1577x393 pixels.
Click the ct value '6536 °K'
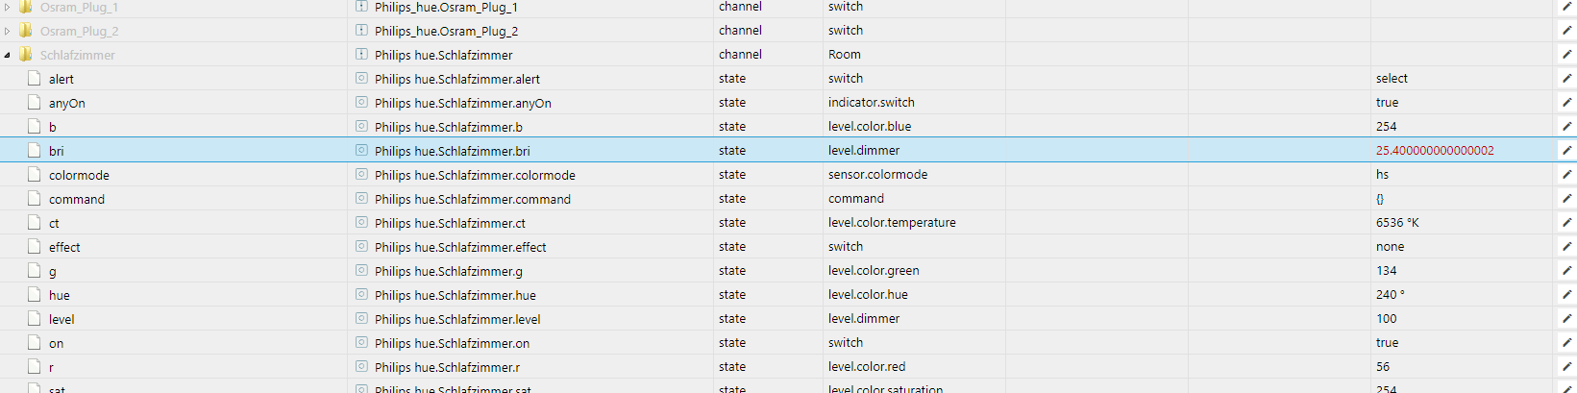1397,223
